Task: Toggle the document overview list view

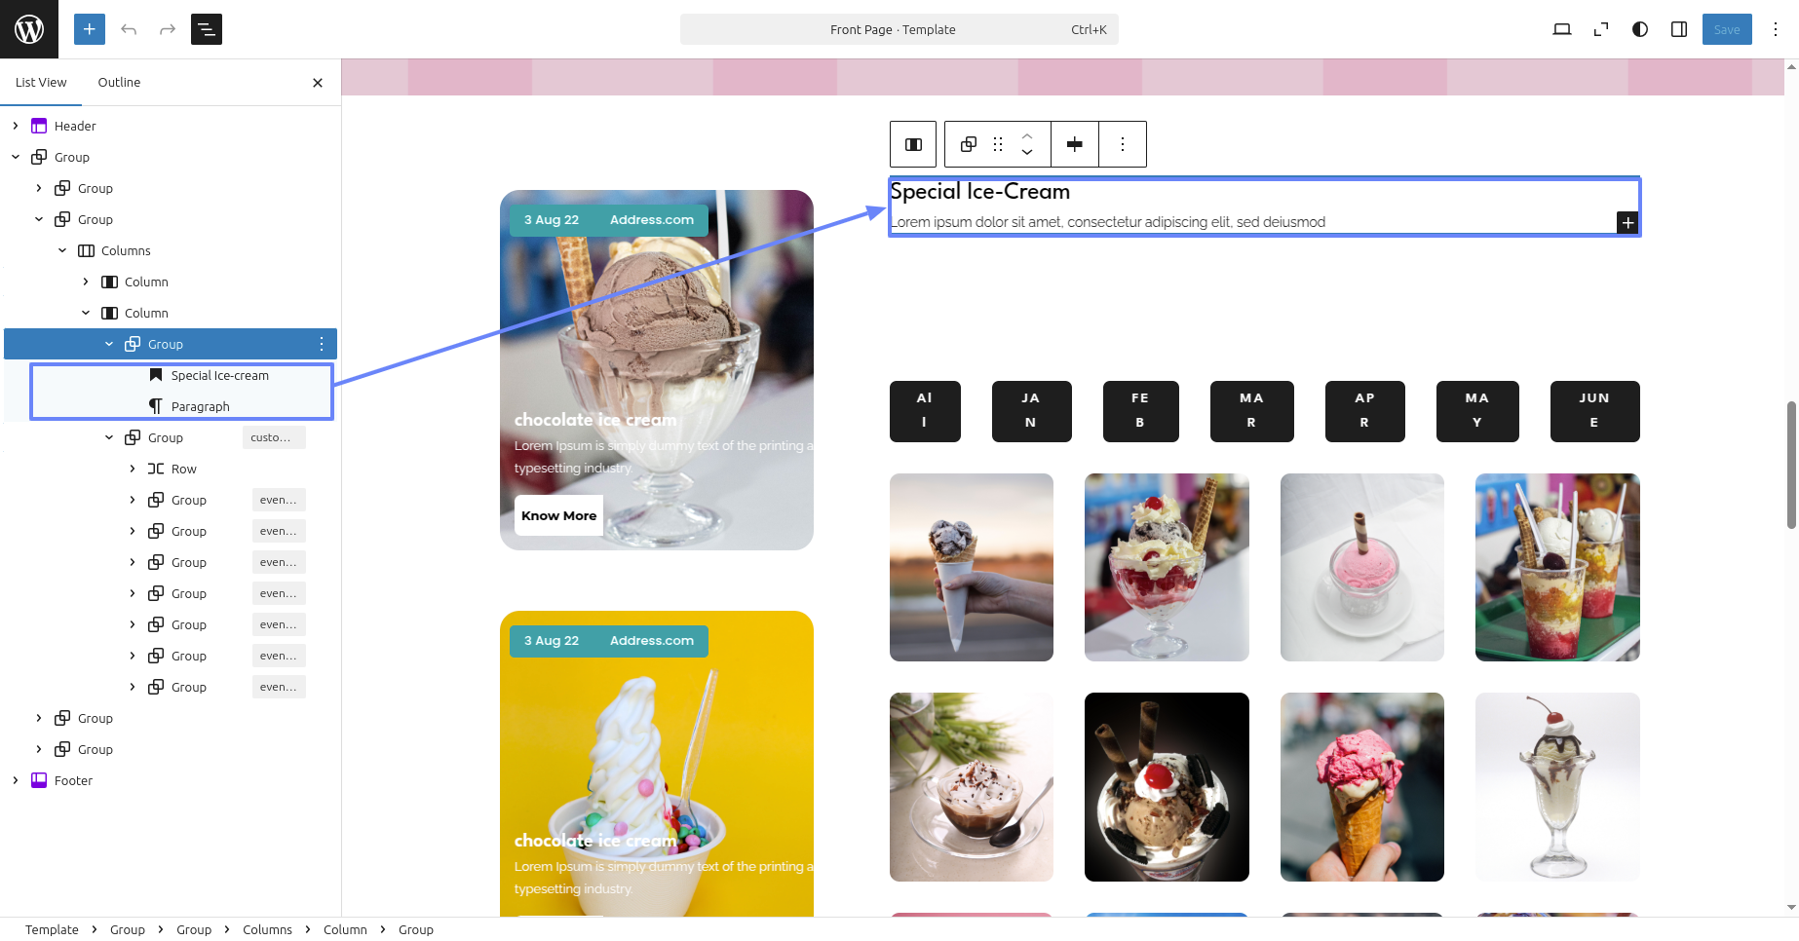Action: click(x=207, y=29)
